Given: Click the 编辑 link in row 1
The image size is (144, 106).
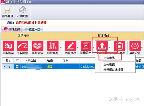Looking at the screenshot, I should (x=50, y=67).
